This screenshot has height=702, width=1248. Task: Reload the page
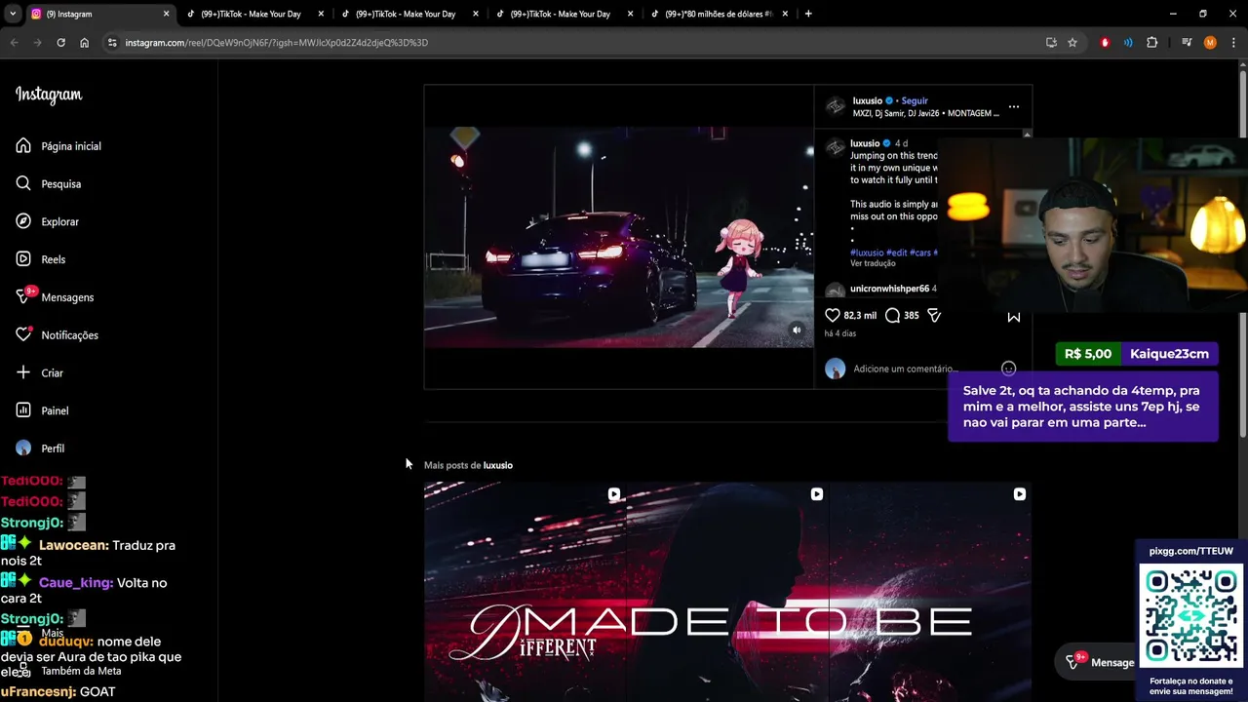point(60,43)
